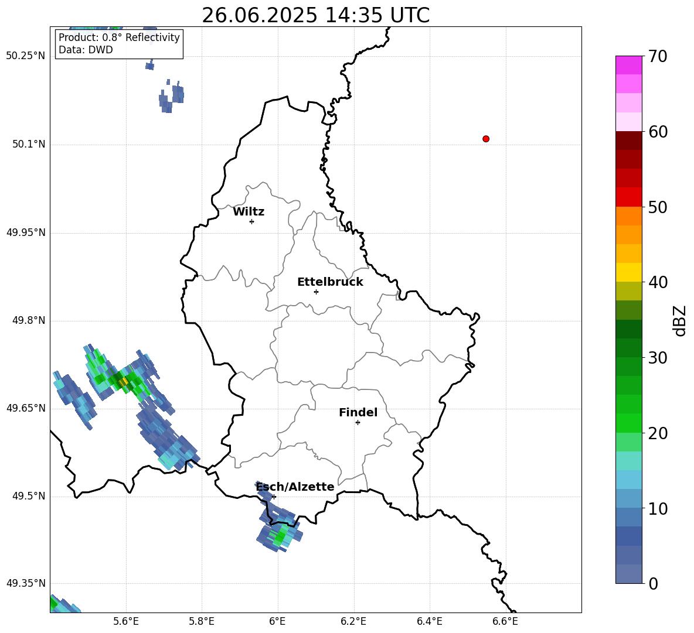Click the Findel city label

click(x=358, y=412)
